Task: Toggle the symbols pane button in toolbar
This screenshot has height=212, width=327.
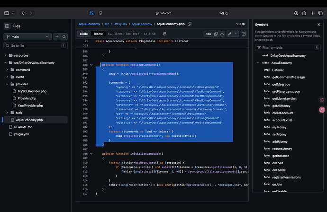Action: point(244,34)
